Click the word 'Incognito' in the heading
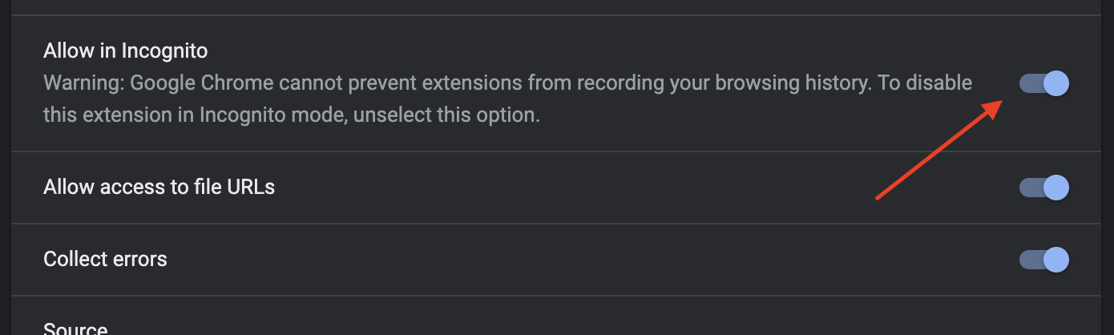Image resolution: width=1114 pixels, height=335 pixels. [164, 51]
